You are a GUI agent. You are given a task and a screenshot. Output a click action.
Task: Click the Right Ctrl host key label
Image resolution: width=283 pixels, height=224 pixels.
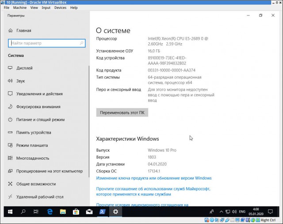[268, 220]
